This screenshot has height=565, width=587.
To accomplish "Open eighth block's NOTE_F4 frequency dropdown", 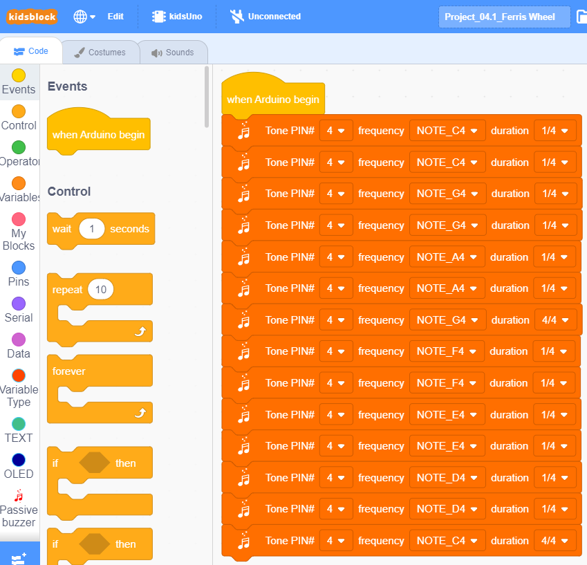I will [x=447, y=351].
